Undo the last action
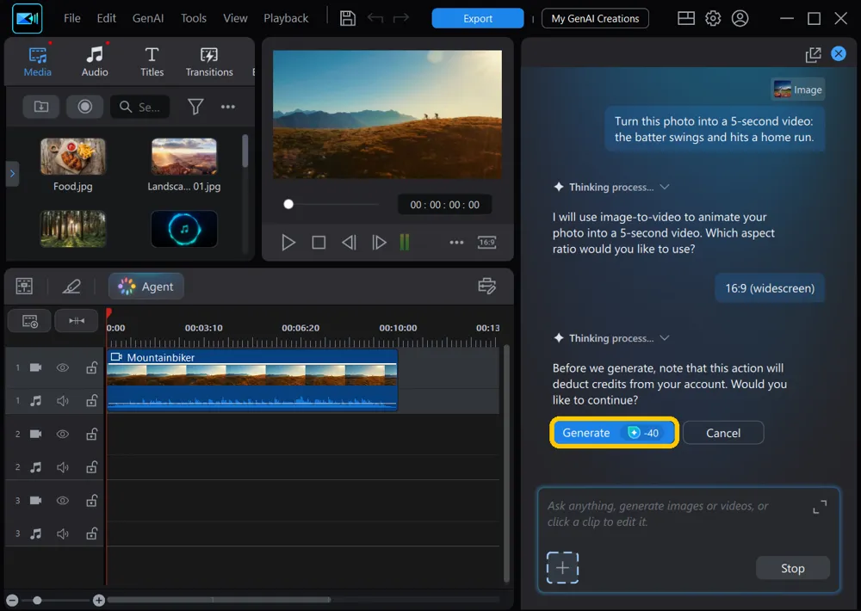The height and width of the screenshot is (611, 861). [375, 18]
